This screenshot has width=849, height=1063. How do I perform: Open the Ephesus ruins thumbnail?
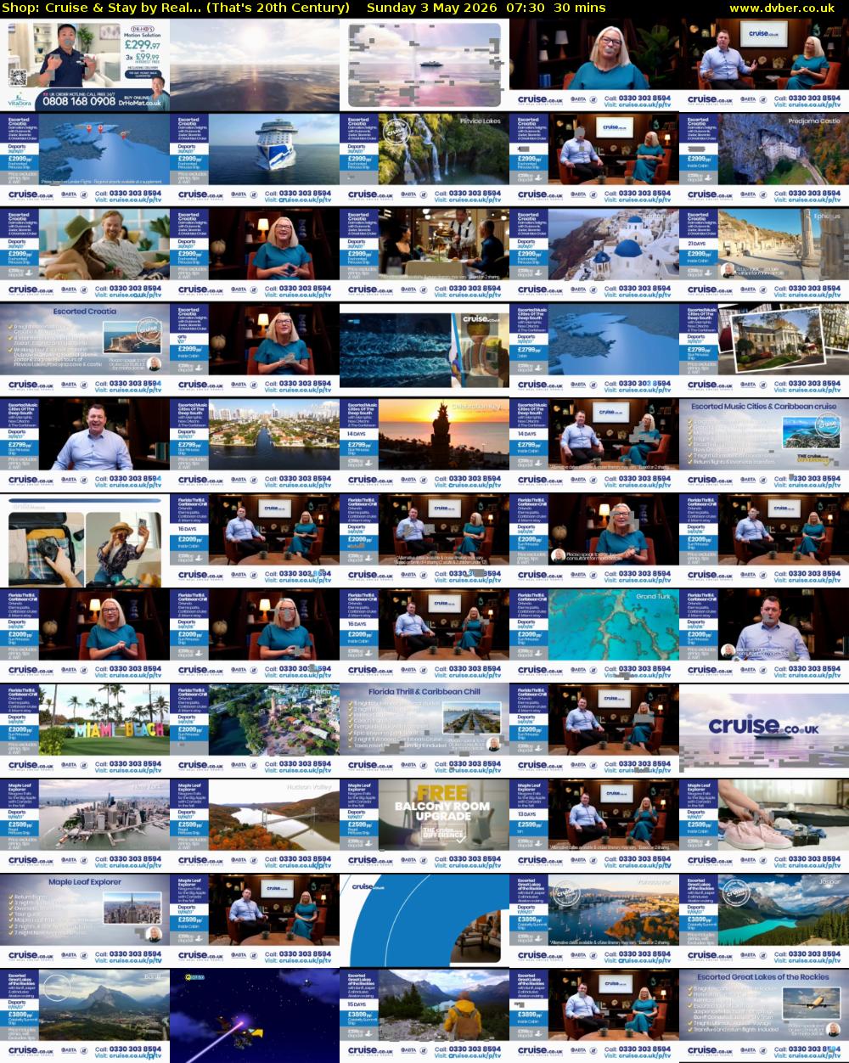point(764,256)
